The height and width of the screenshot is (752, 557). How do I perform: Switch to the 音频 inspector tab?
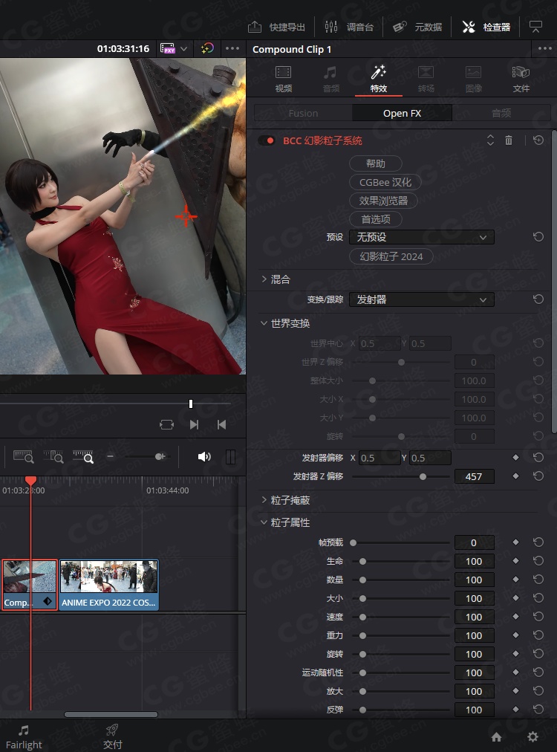coord(330,79)
